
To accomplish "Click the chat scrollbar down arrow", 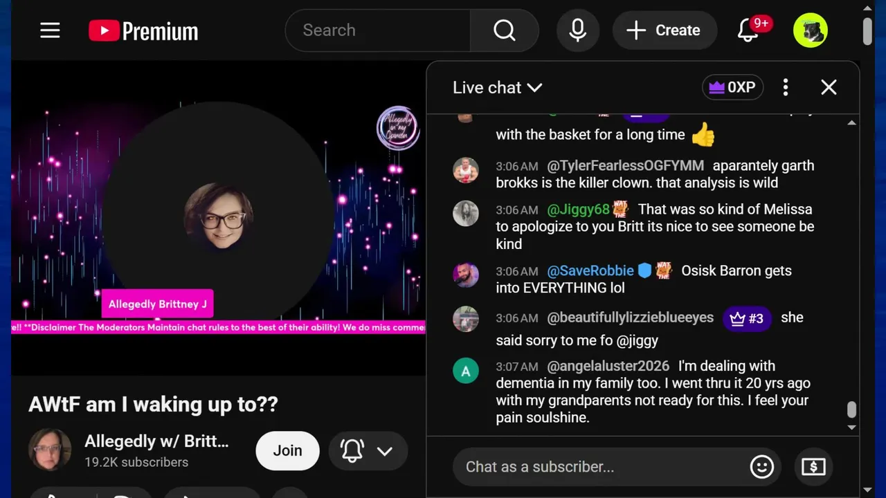I will (852, 427).
